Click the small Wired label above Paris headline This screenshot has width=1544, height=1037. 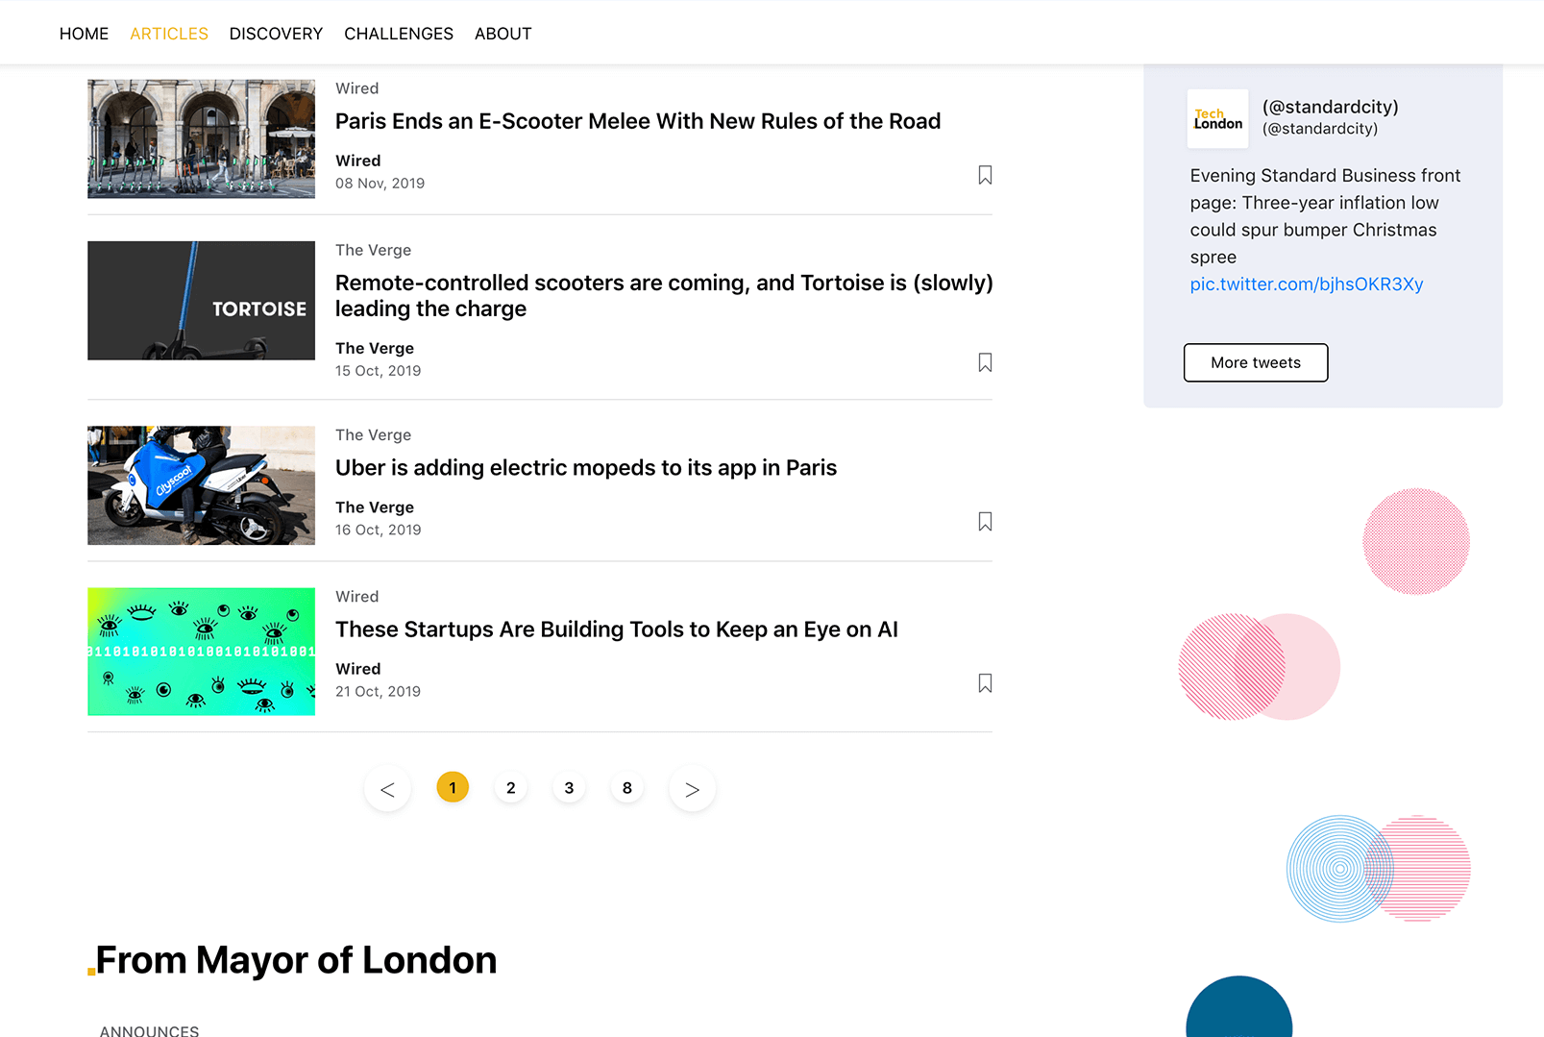357,88
